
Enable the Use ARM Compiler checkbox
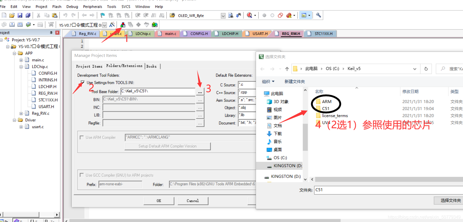(x=82, y=137)
